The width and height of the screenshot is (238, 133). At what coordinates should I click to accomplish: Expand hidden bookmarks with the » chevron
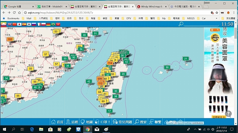pos(217,18)
